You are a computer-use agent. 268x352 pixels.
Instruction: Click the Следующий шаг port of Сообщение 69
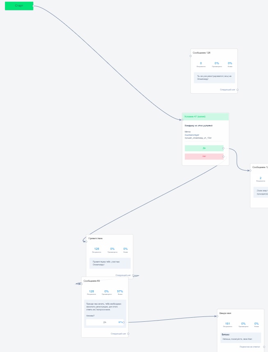(x=128, y=334)
